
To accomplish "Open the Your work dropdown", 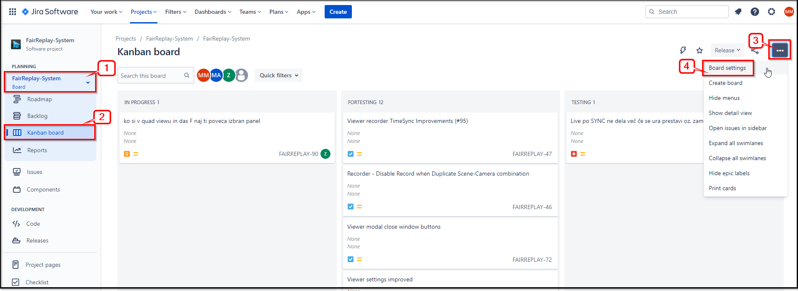I will coord(106,12).
